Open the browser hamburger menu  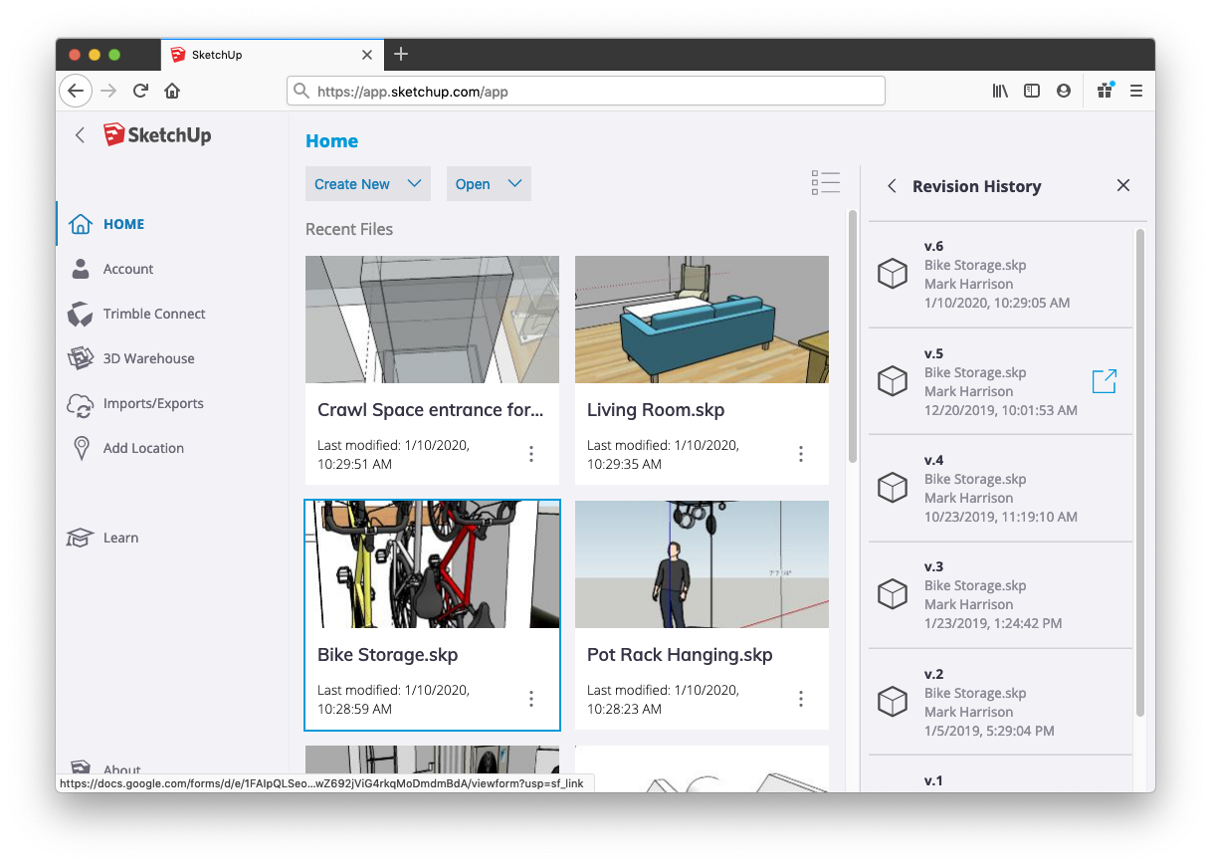pyautogui.click(x=1135, y=91)
